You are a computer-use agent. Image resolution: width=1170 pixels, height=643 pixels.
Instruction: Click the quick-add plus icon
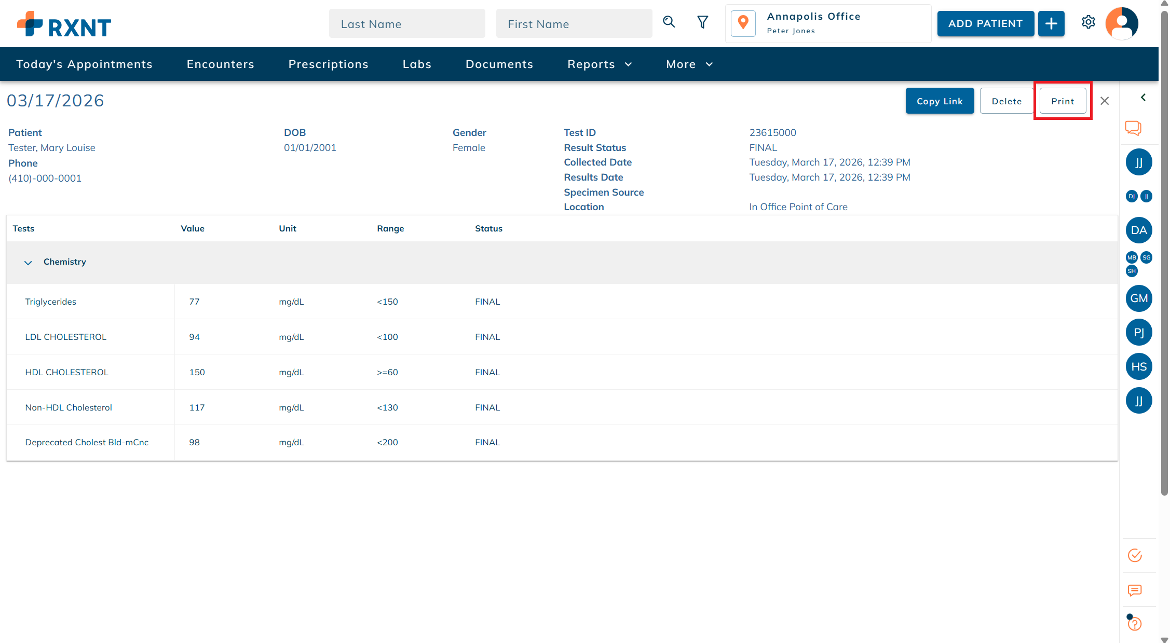pyautogui.click(x=1051, y=23)
